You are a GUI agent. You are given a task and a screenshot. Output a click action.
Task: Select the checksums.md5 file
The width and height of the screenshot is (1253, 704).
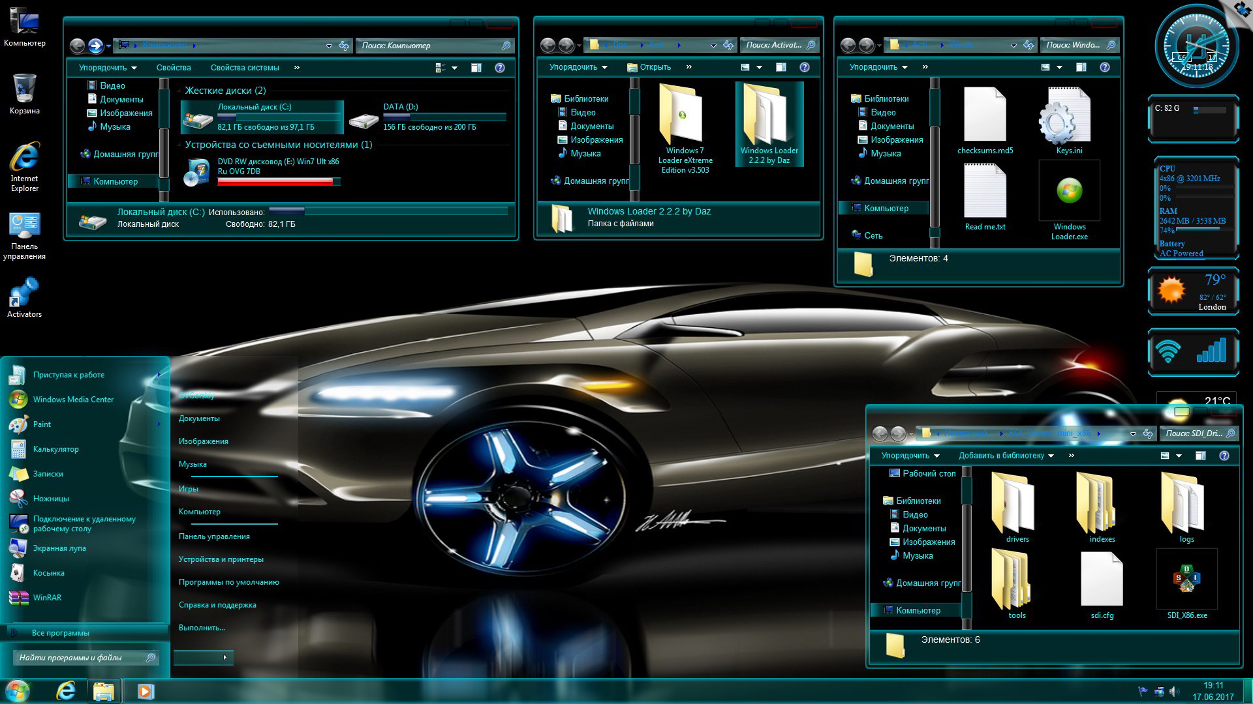pyautogui.click(x=985, y=121)
